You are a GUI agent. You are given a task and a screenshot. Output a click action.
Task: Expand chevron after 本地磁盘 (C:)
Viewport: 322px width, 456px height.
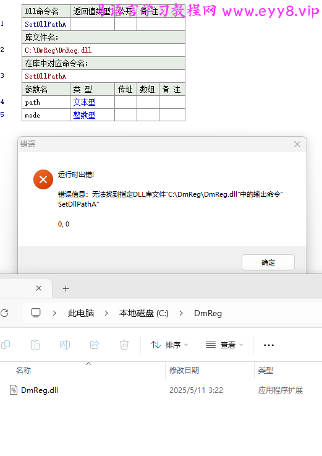tap(181, 313)
